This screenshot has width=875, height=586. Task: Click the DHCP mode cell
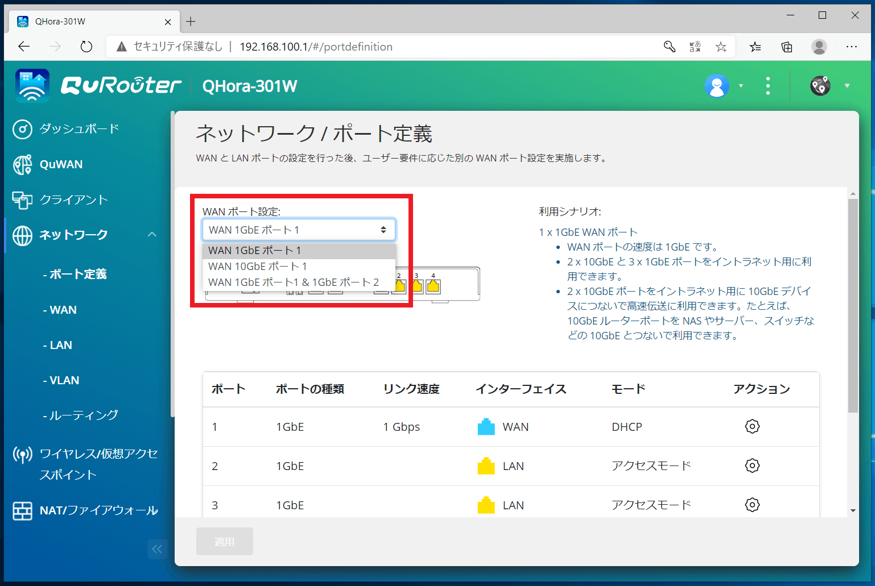pos(627,427)
